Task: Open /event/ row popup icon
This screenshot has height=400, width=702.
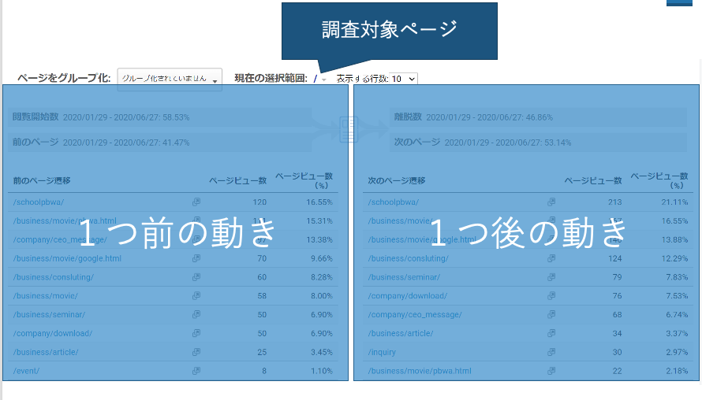Action: click(196, 371)
